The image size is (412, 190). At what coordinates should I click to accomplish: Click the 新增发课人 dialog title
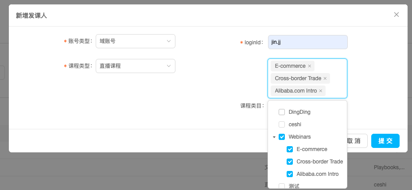point(31,16)
